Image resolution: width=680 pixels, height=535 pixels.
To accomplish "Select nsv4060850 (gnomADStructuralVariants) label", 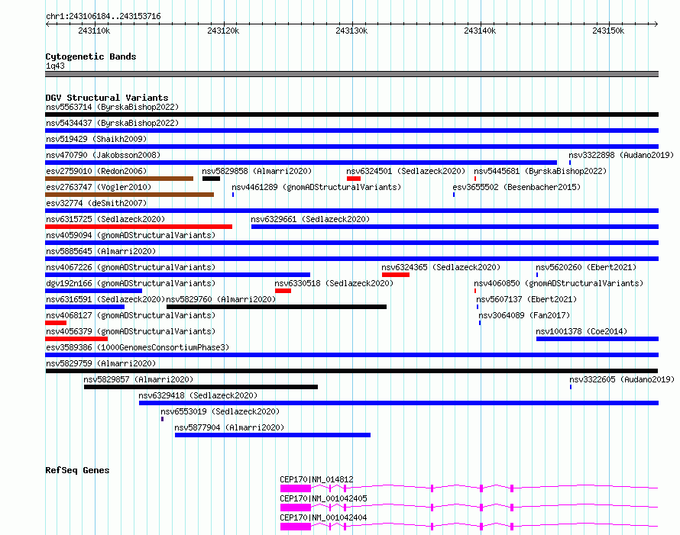I will 559,283.
